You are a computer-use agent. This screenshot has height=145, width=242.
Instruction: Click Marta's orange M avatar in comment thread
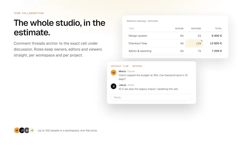tap(113, 73)
